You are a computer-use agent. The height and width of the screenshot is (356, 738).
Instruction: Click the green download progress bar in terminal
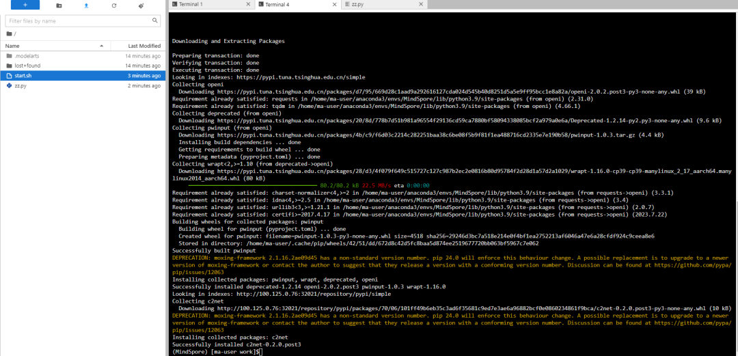pos(252,186)
